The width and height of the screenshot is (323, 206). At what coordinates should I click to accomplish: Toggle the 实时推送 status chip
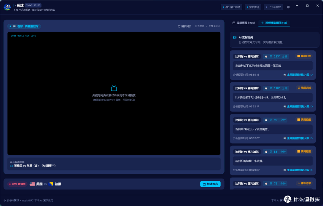click(x=253, y=7)
